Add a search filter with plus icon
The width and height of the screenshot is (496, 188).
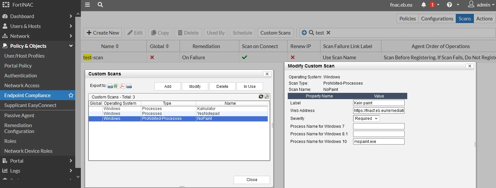(x=304, y=33)
